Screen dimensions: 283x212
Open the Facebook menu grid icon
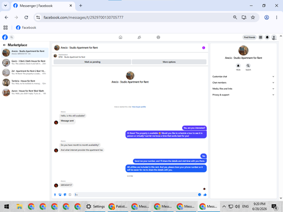pos(260,37)
